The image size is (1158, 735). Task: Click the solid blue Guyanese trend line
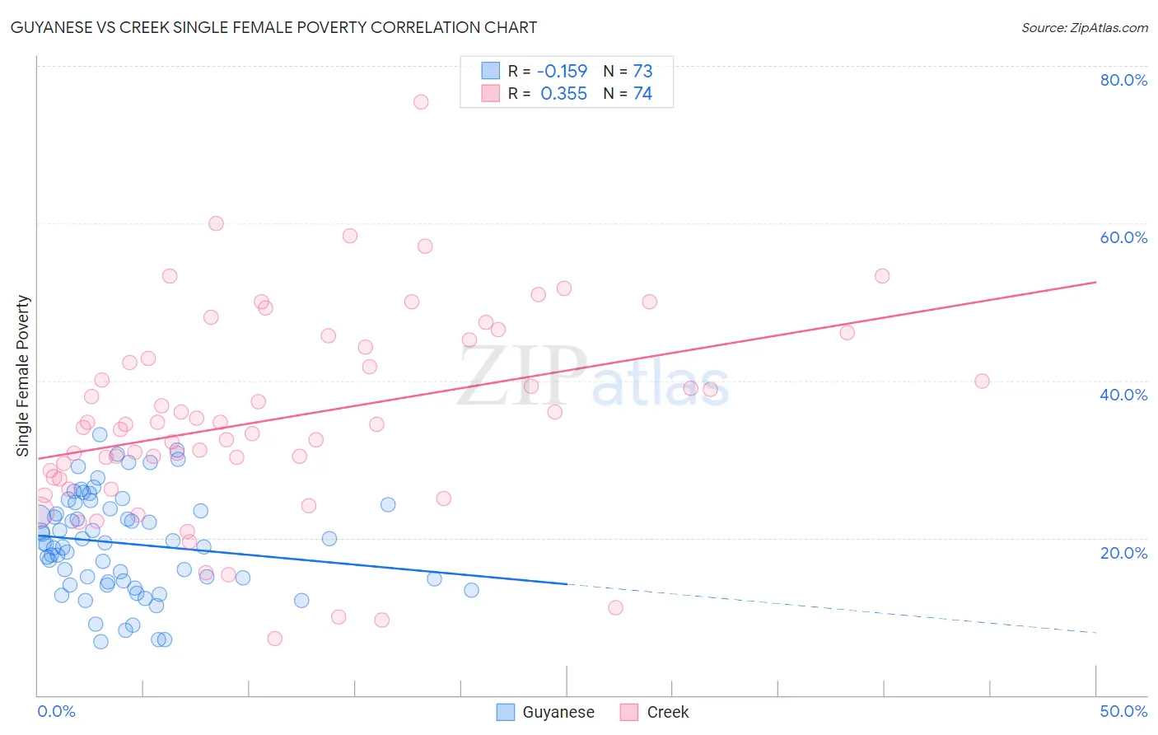[301, 560]
